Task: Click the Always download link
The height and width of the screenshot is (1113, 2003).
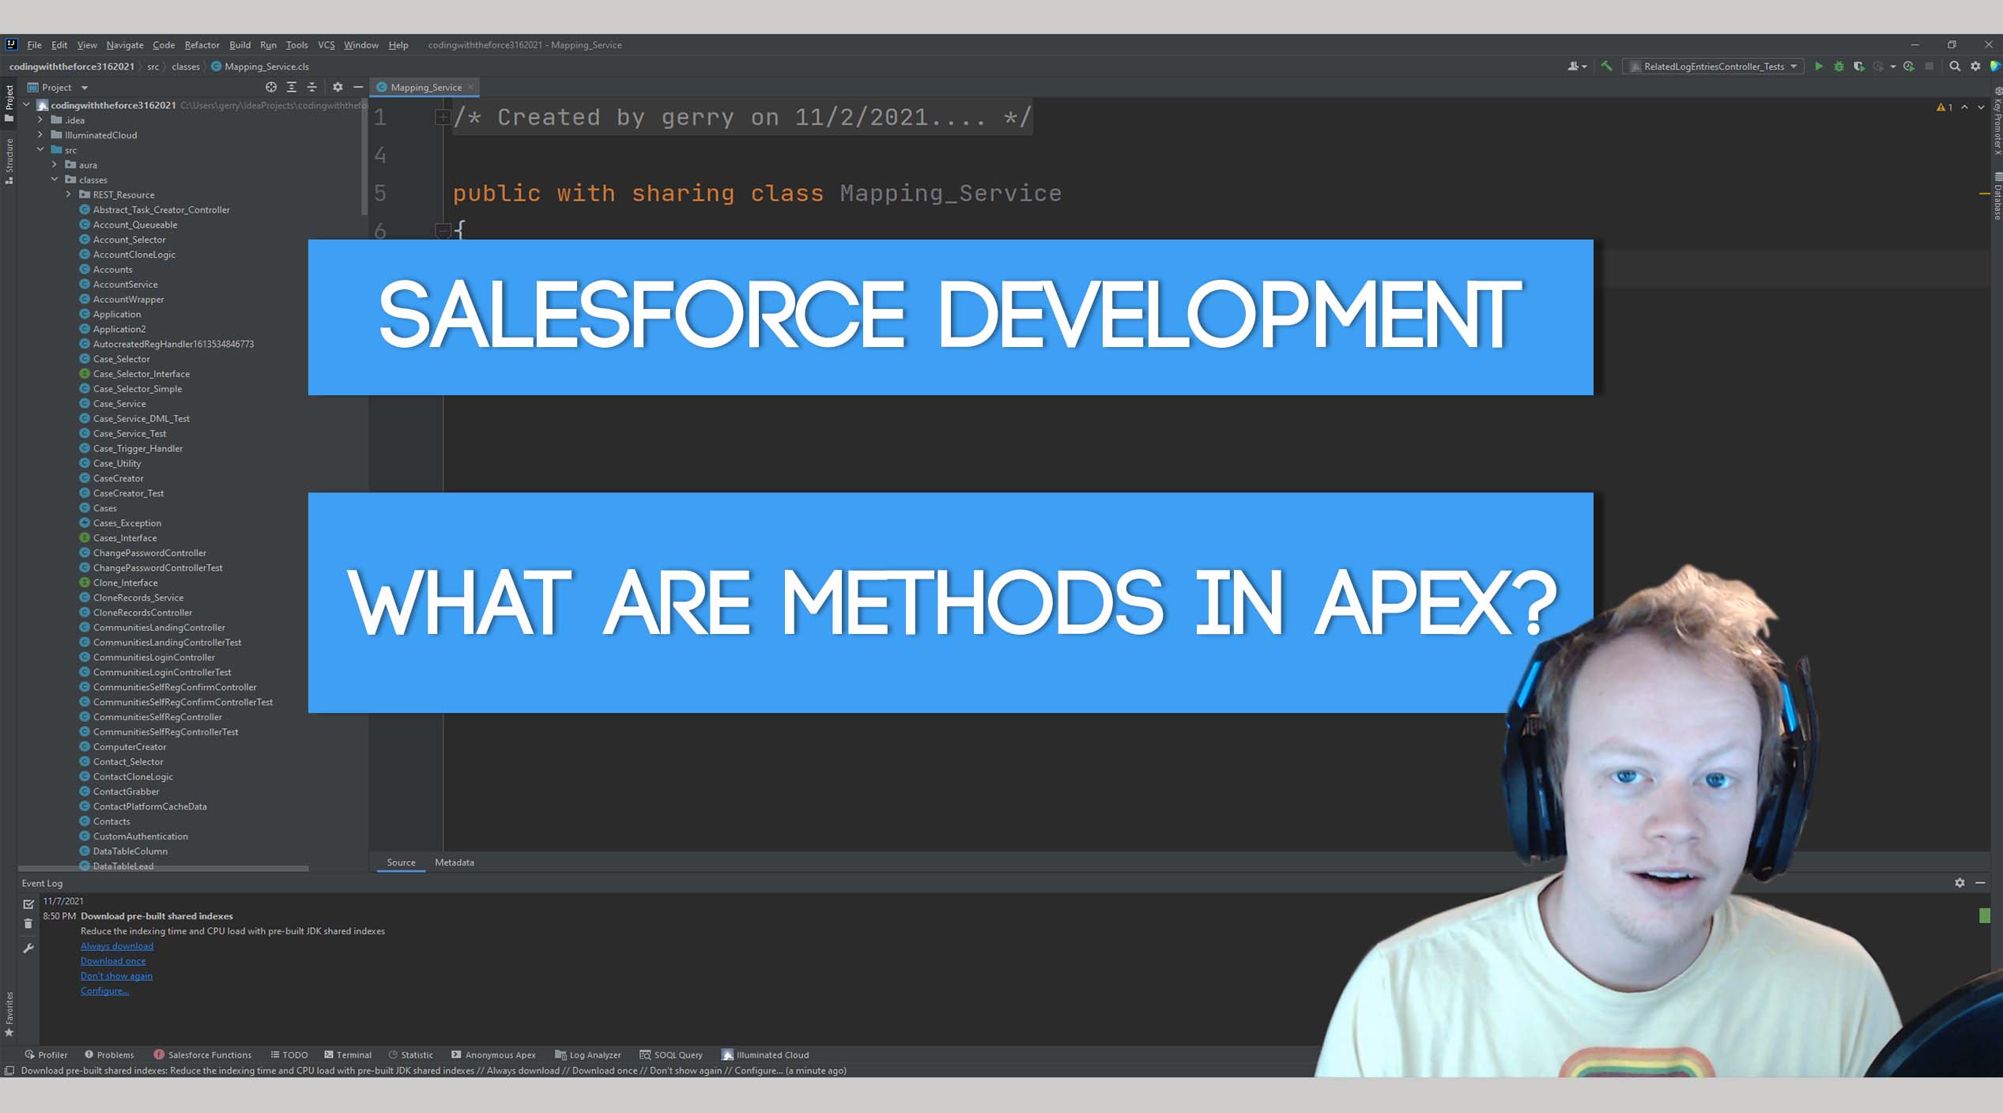Action: click(116, 945)
